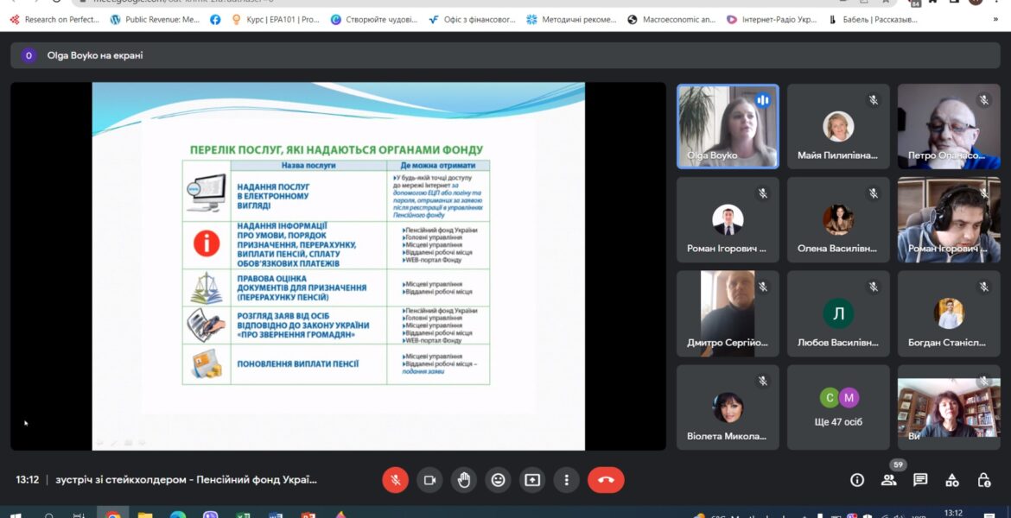Image resolution: width=1011 pixels, height=518 pixels.
Task: Click the muted mic icon on the Любов Василівн... tile
Action: coord(873,287)
